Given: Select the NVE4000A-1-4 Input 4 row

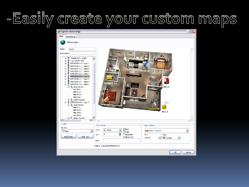Looking at the screenshot, I should point(80,71).
